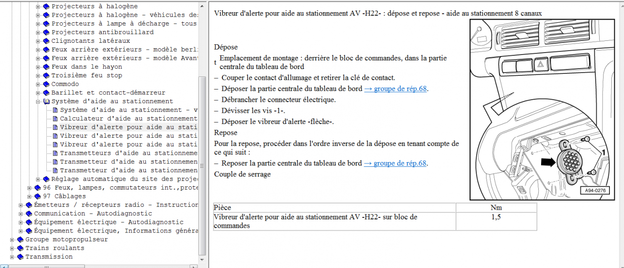Select Réglage automatique du site des projecteurs
Image resolution: width=624 pixels, height=268 pixels.
124,179
